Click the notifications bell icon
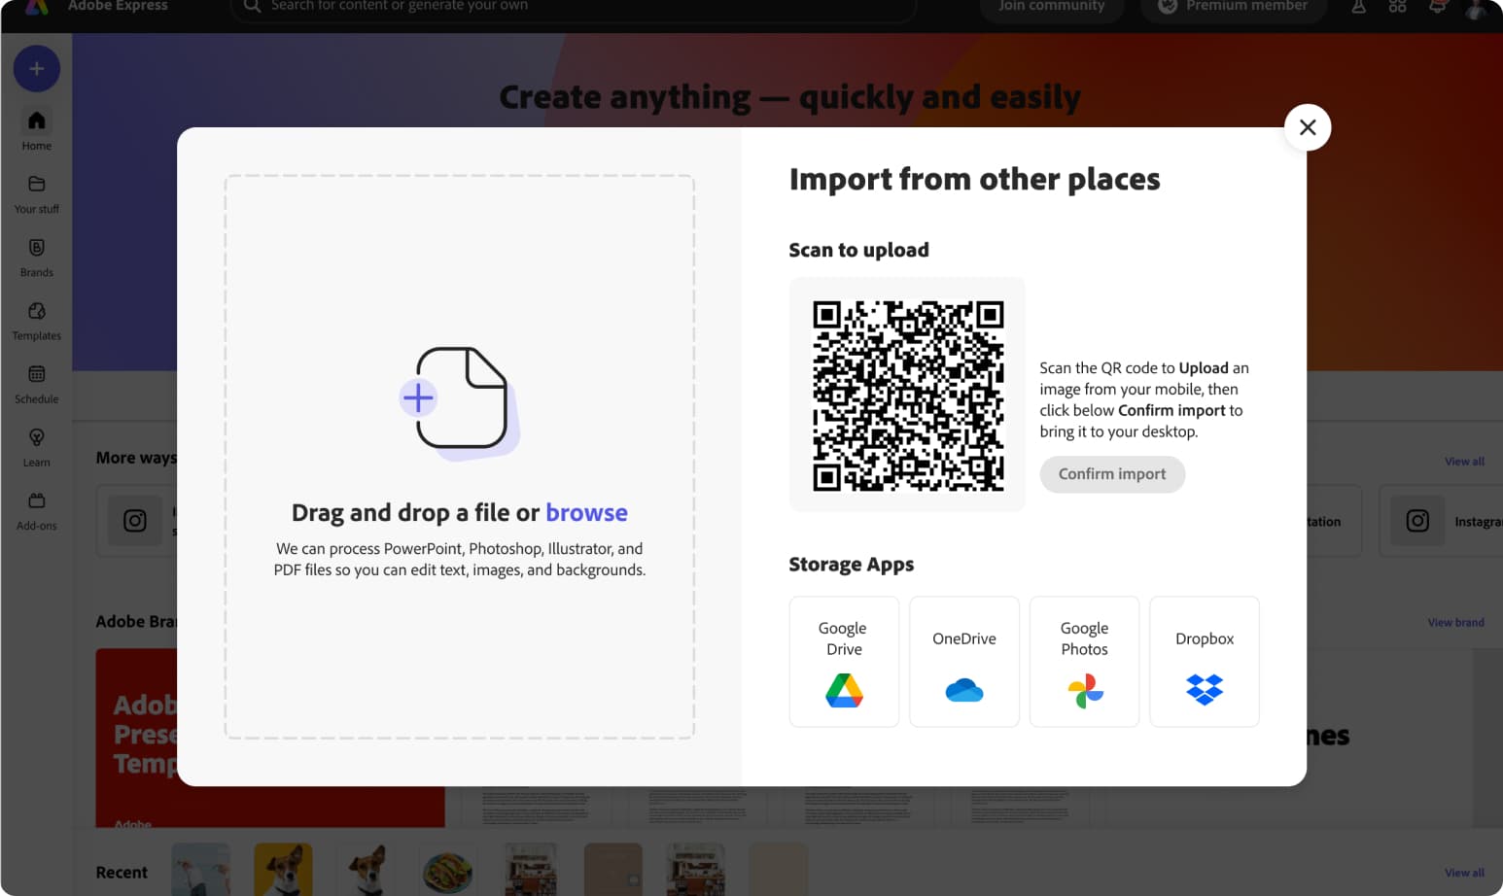 coord(1437,6)
